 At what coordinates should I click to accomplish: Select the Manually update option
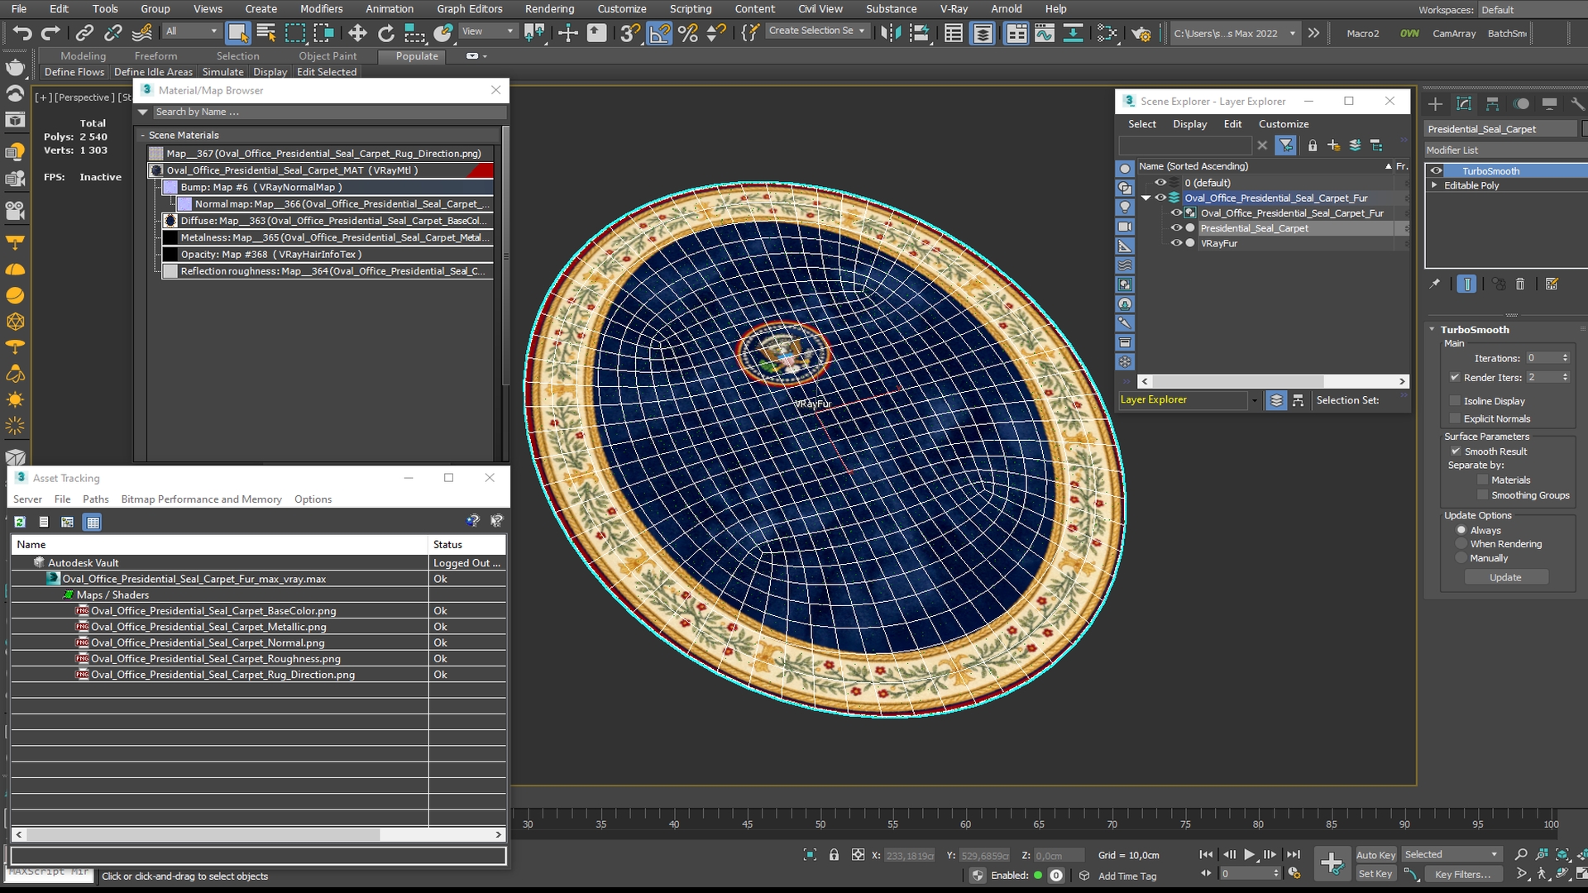pos(1461,558)
